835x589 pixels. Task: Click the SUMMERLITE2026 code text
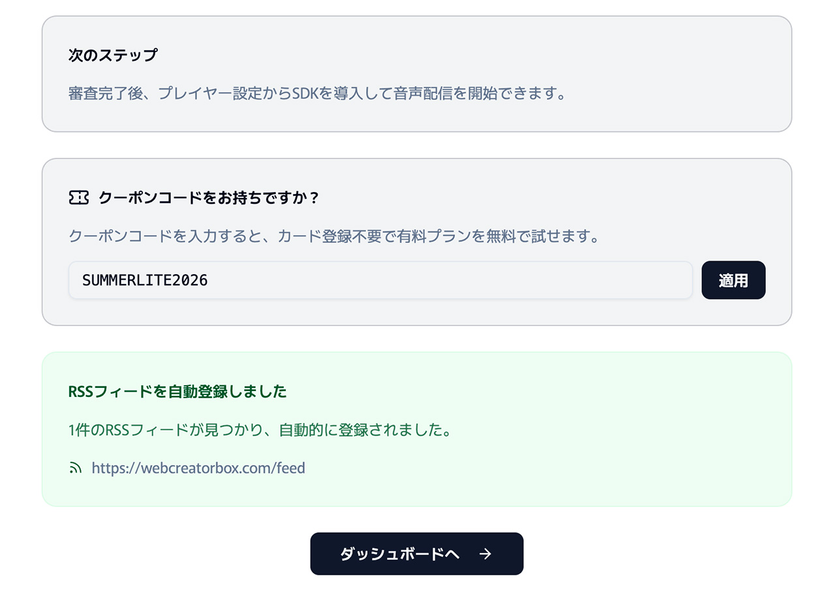coord(145,280)
